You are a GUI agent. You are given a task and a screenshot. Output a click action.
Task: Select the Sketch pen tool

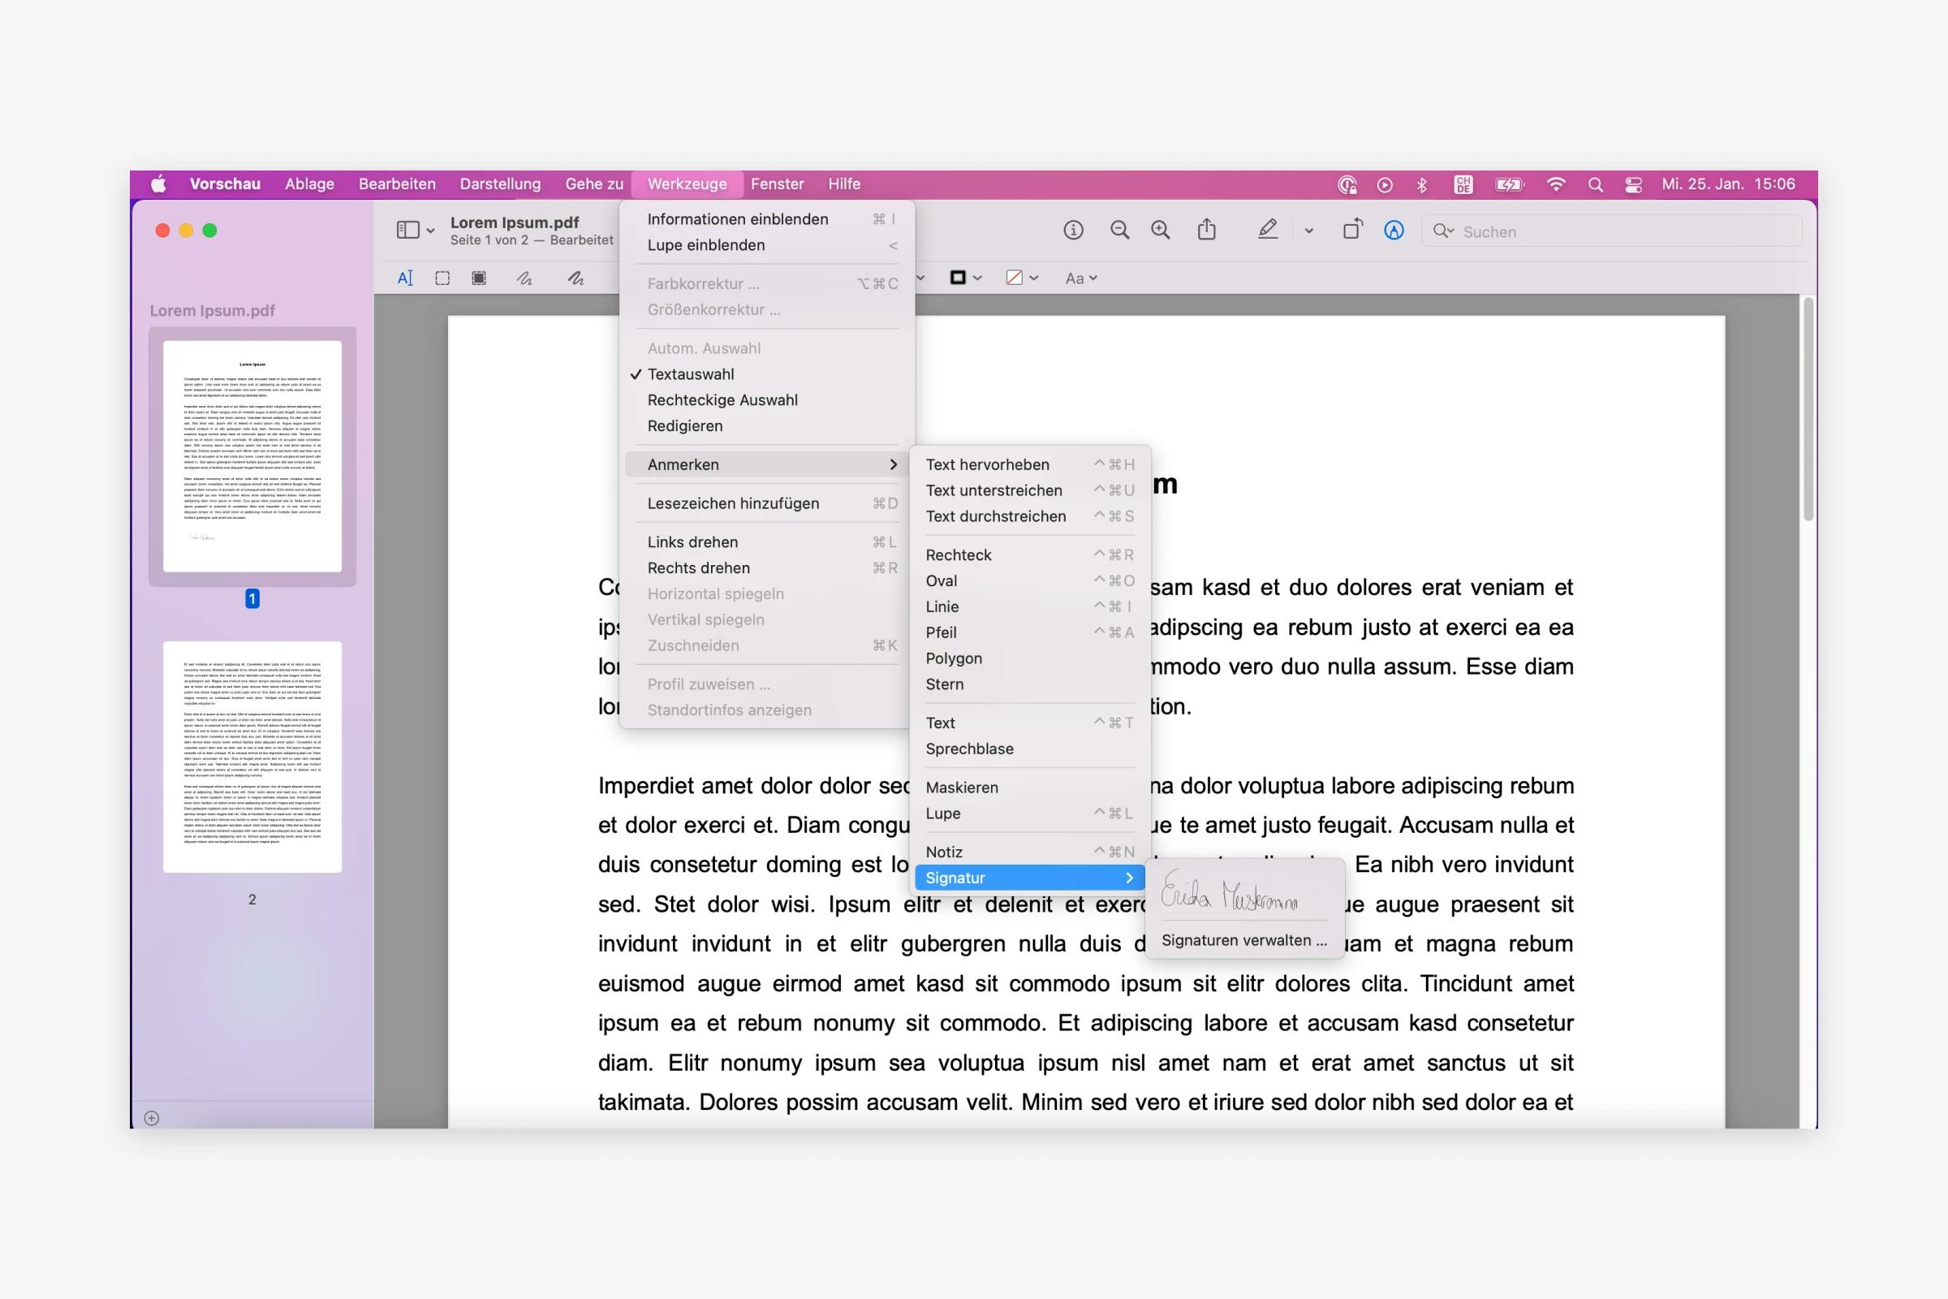(x=524, y=278)
